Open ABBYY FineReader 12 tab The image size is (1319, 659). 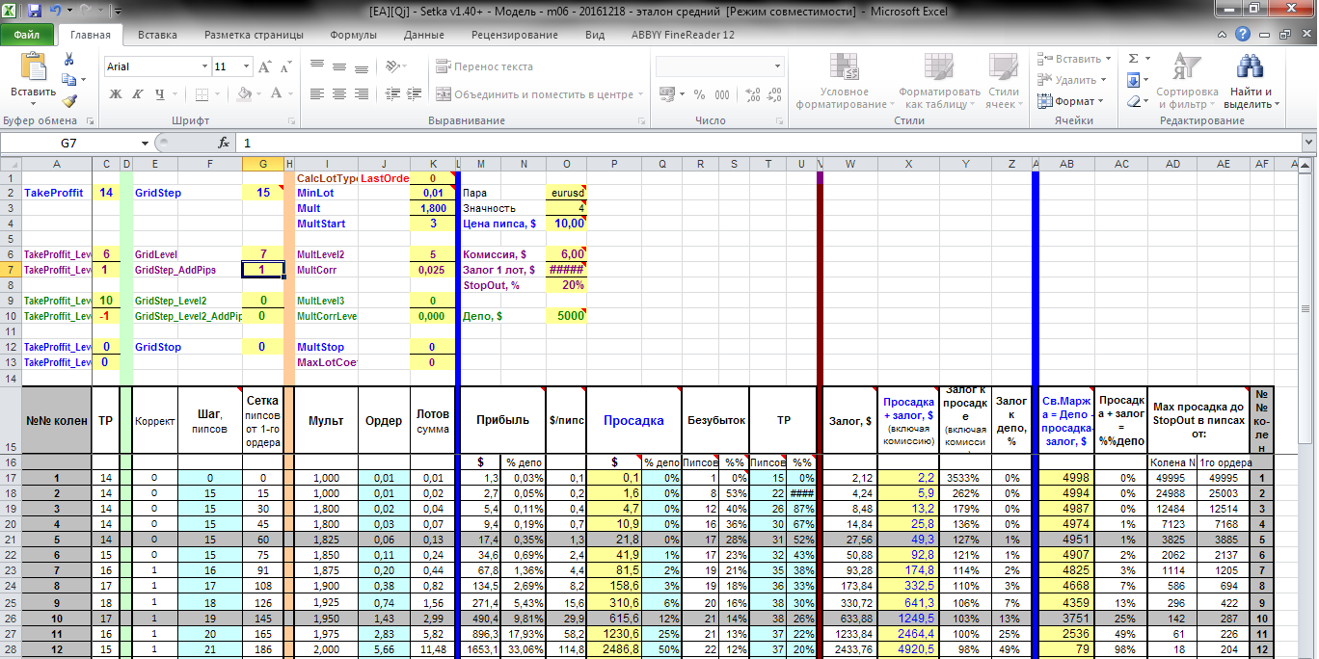click(x=683, y=35)
